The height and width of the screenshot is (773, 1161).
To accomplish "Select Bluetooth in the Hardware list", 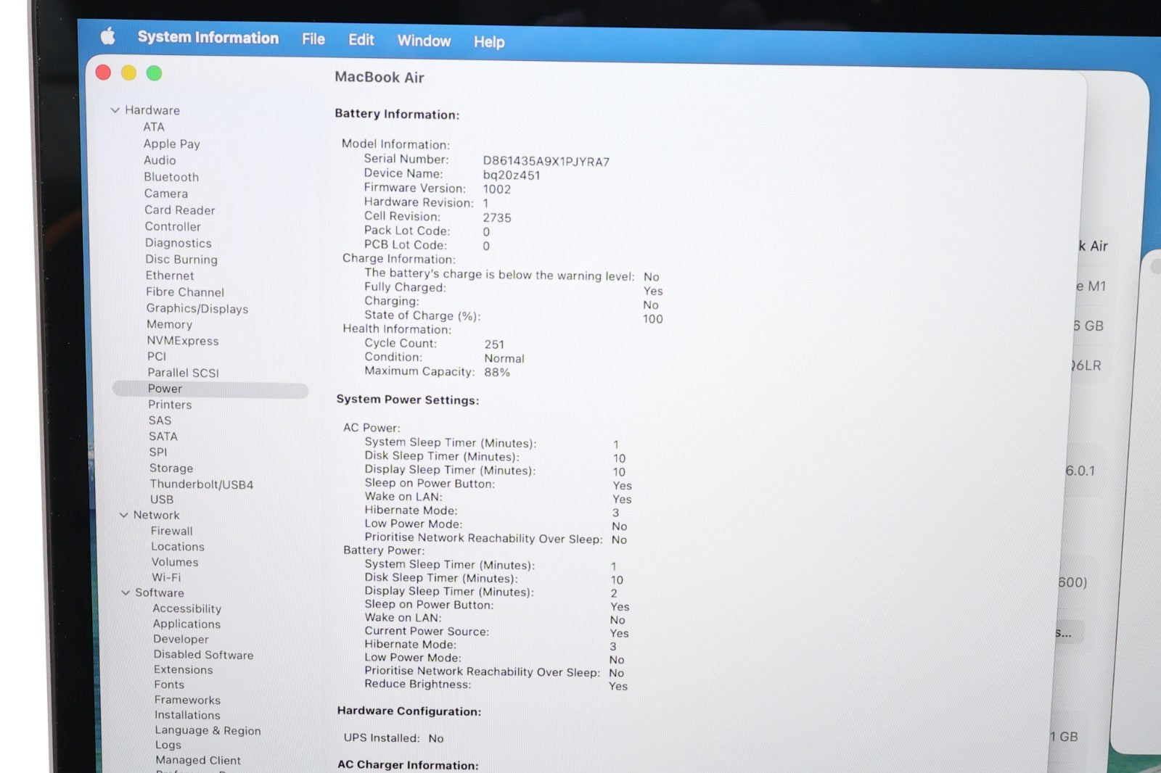I will pyautogui.click(x=171, y=177).
